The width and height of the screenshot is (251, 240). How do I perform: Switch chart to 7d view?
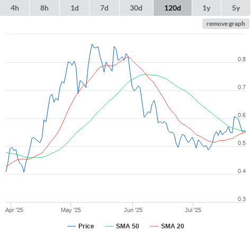104,8
